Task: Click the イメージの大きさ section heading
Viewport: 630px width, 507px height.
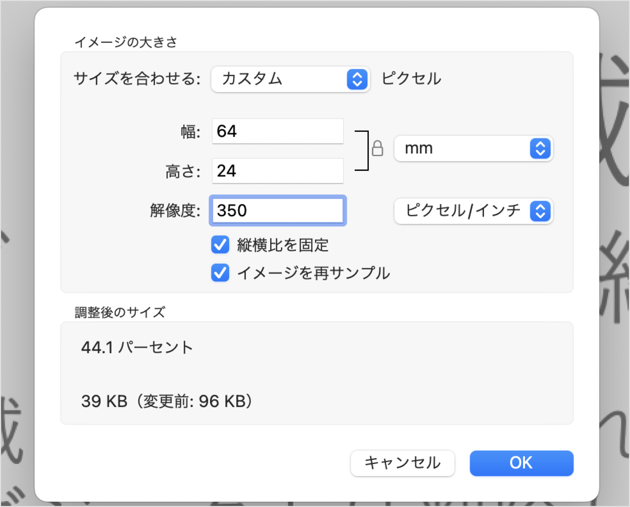Action: [126, 42]
